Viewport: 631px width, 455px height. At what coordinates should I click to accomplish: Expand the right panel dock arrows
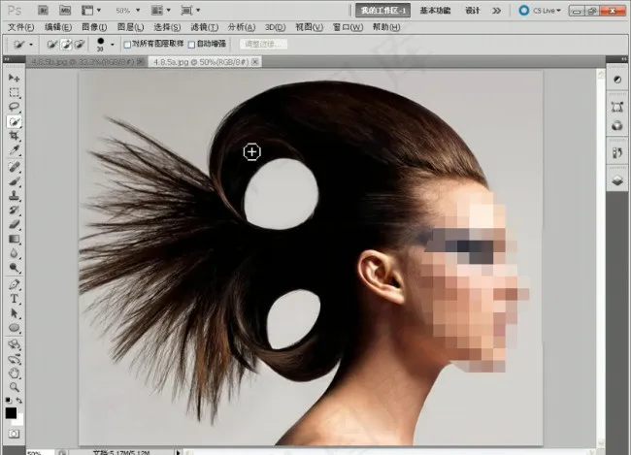pos(624,59)
